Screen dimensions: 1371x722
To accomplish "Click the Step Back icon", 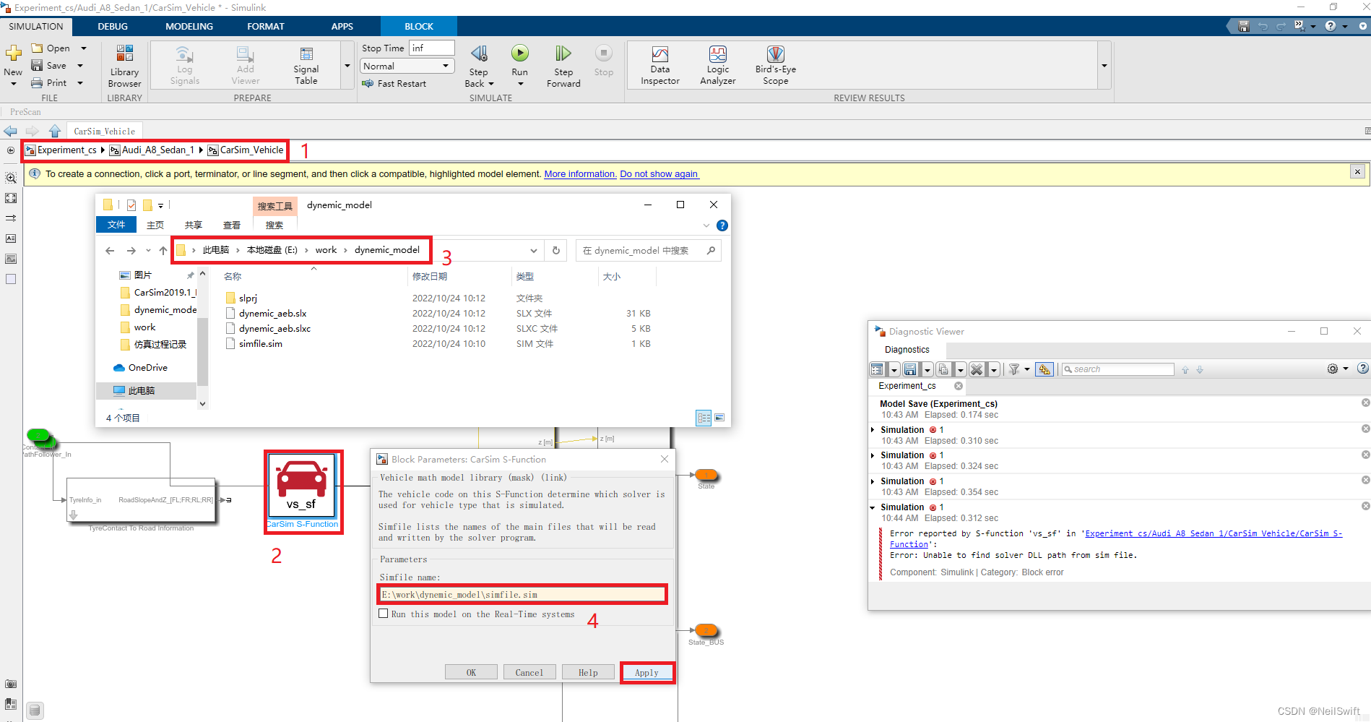I will coord(479,53).
